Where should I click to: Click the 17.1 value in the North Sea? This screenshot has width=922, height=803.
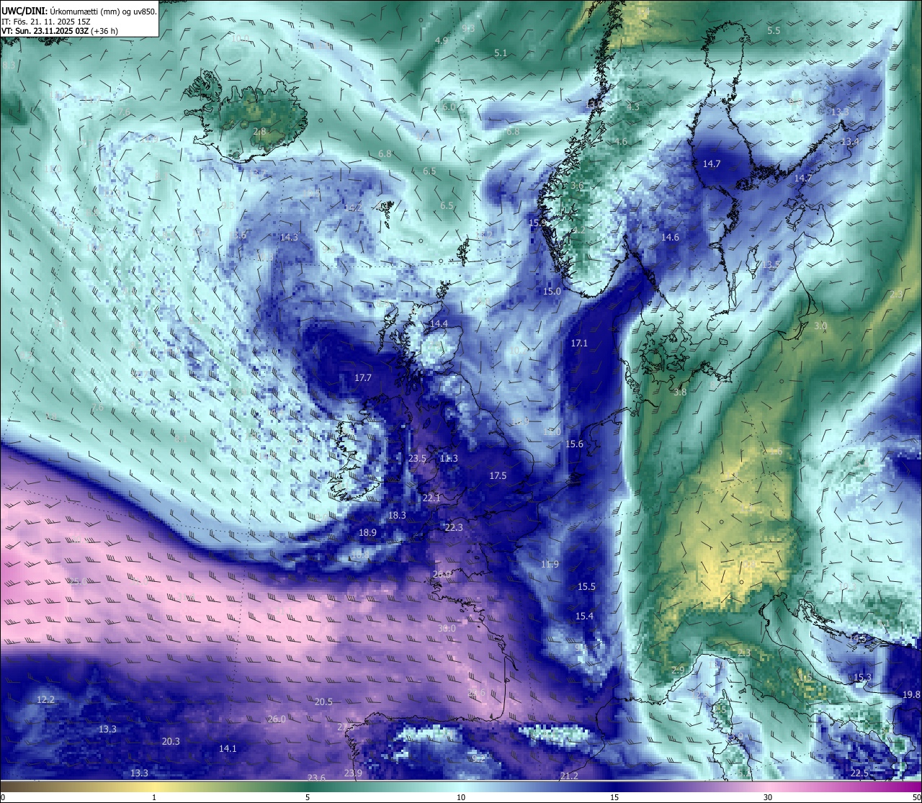tap(579, 344)
